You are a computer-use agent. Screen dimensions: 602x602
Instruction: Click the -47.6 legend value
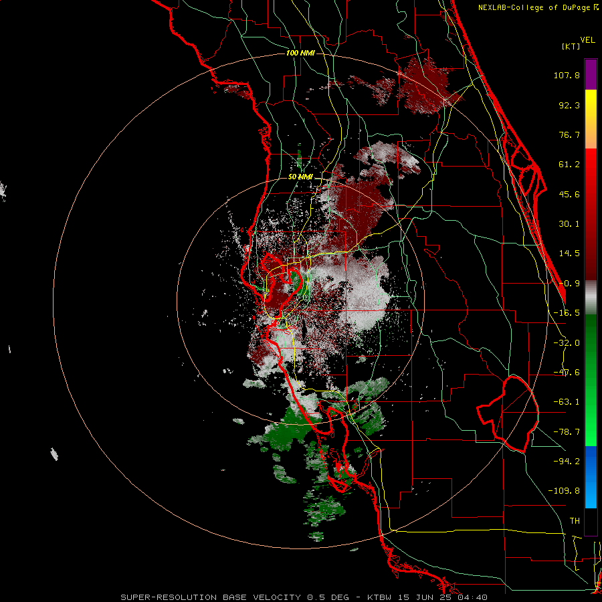coord(567,373)
